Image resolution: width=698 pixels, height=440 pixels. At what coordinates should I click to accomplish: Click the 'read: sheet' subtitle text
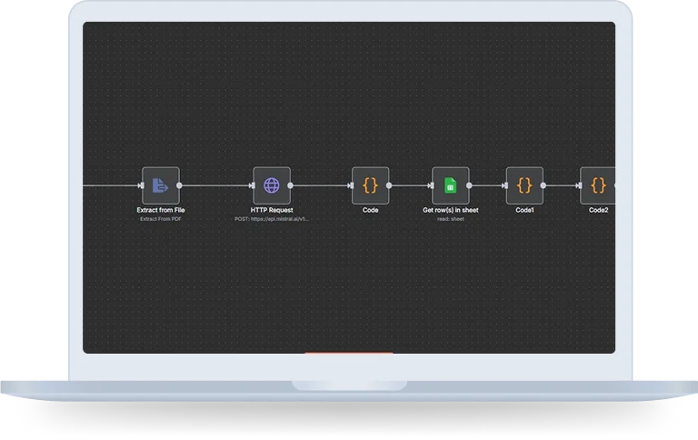(x=449, y=219)
